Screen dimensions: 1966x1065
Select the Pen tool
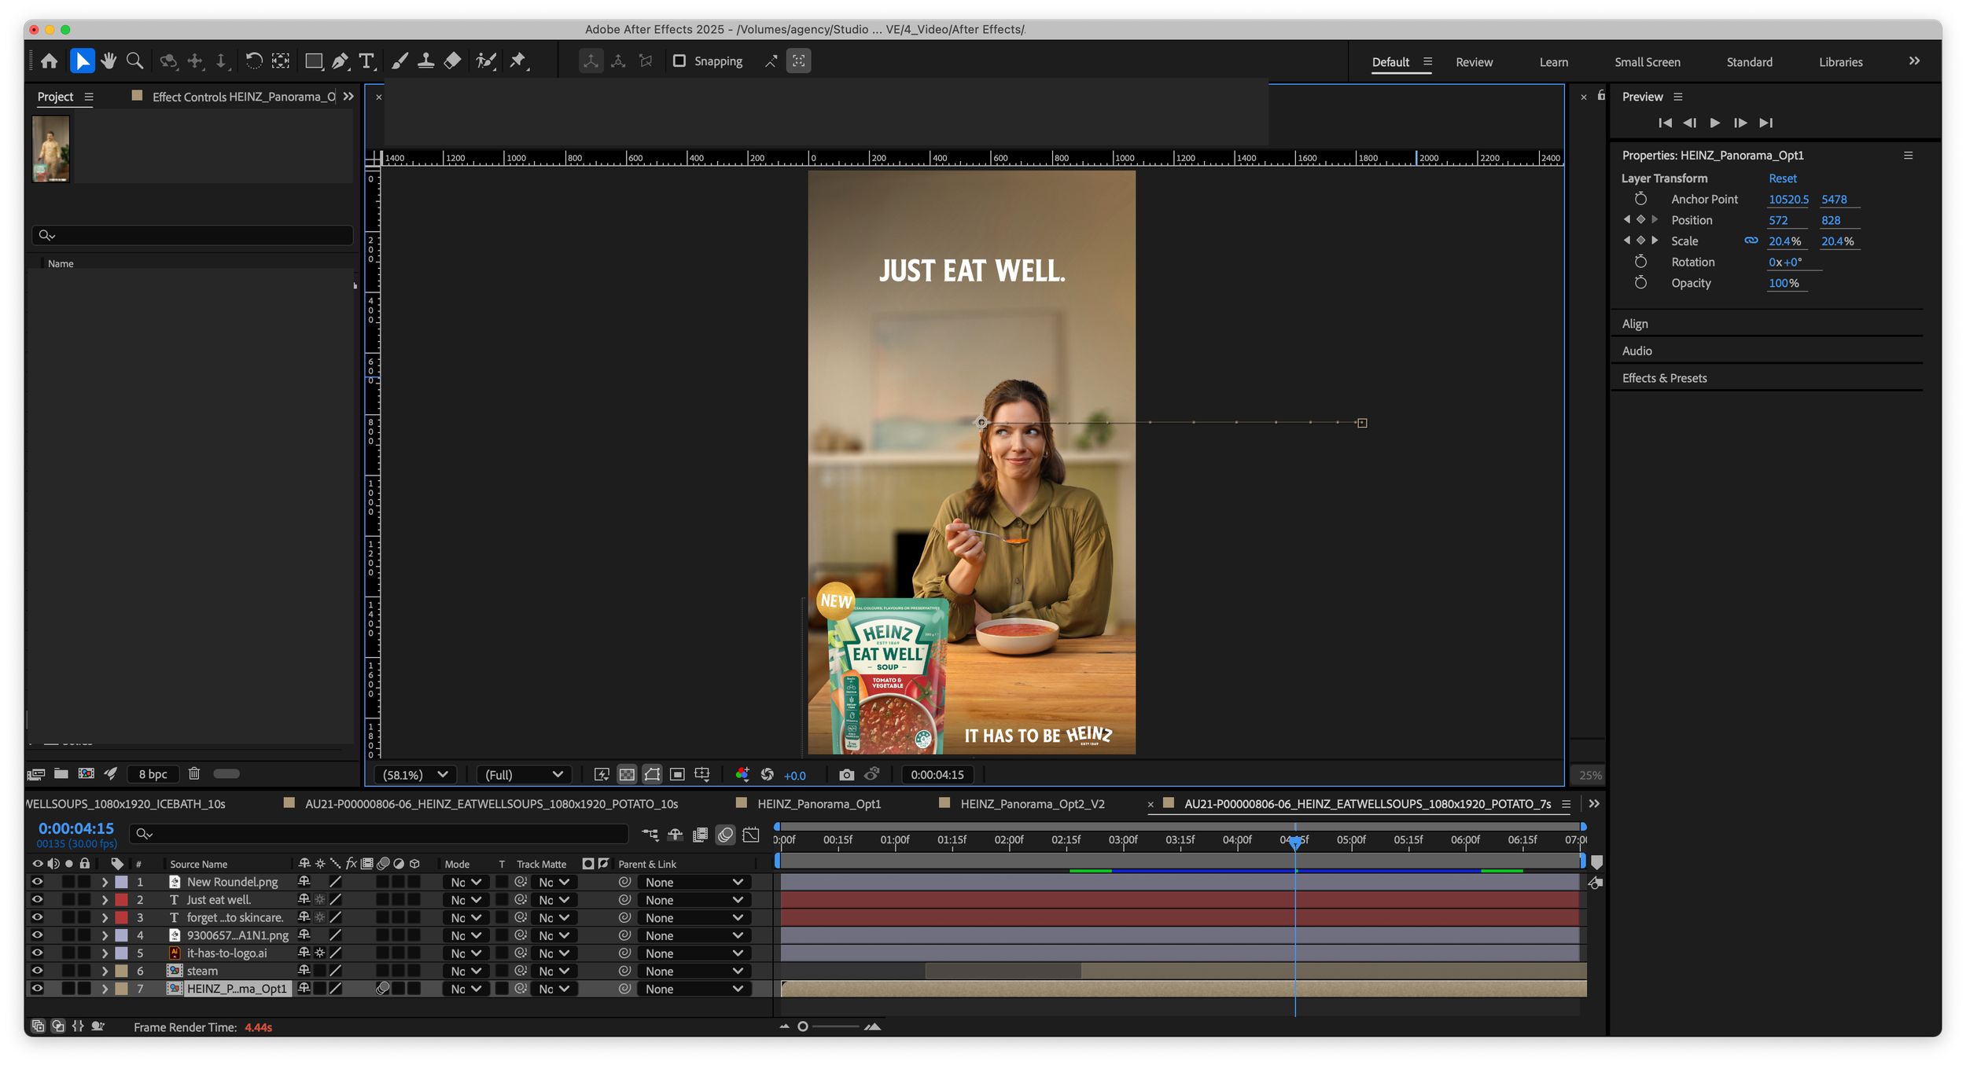(x=340, y=61)
